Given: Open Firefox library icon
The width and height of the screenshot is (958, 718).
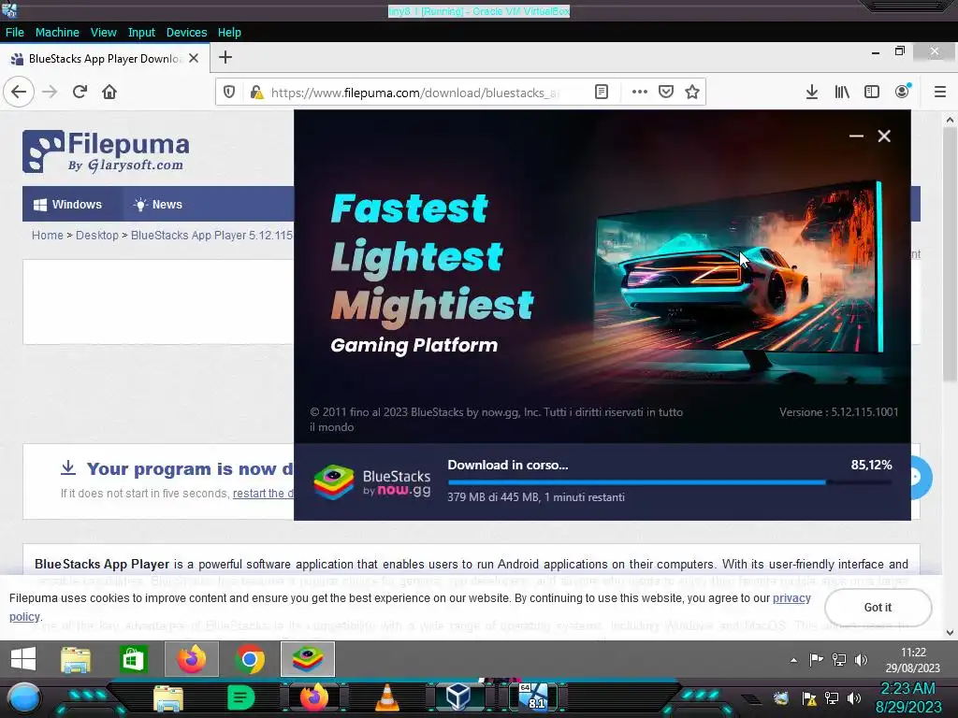Looking at the screenshot, I should point(842,93).
